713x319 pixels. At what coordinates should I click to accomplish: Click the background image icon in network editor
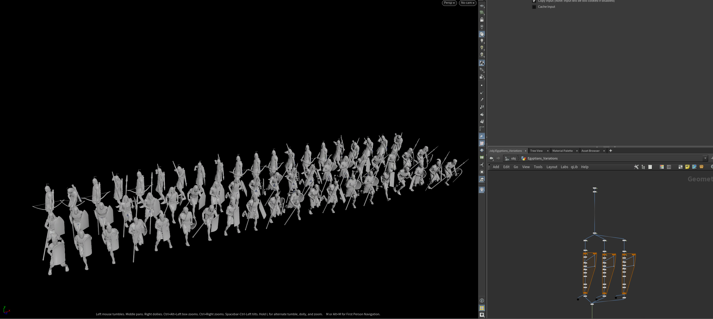[694, 167]
